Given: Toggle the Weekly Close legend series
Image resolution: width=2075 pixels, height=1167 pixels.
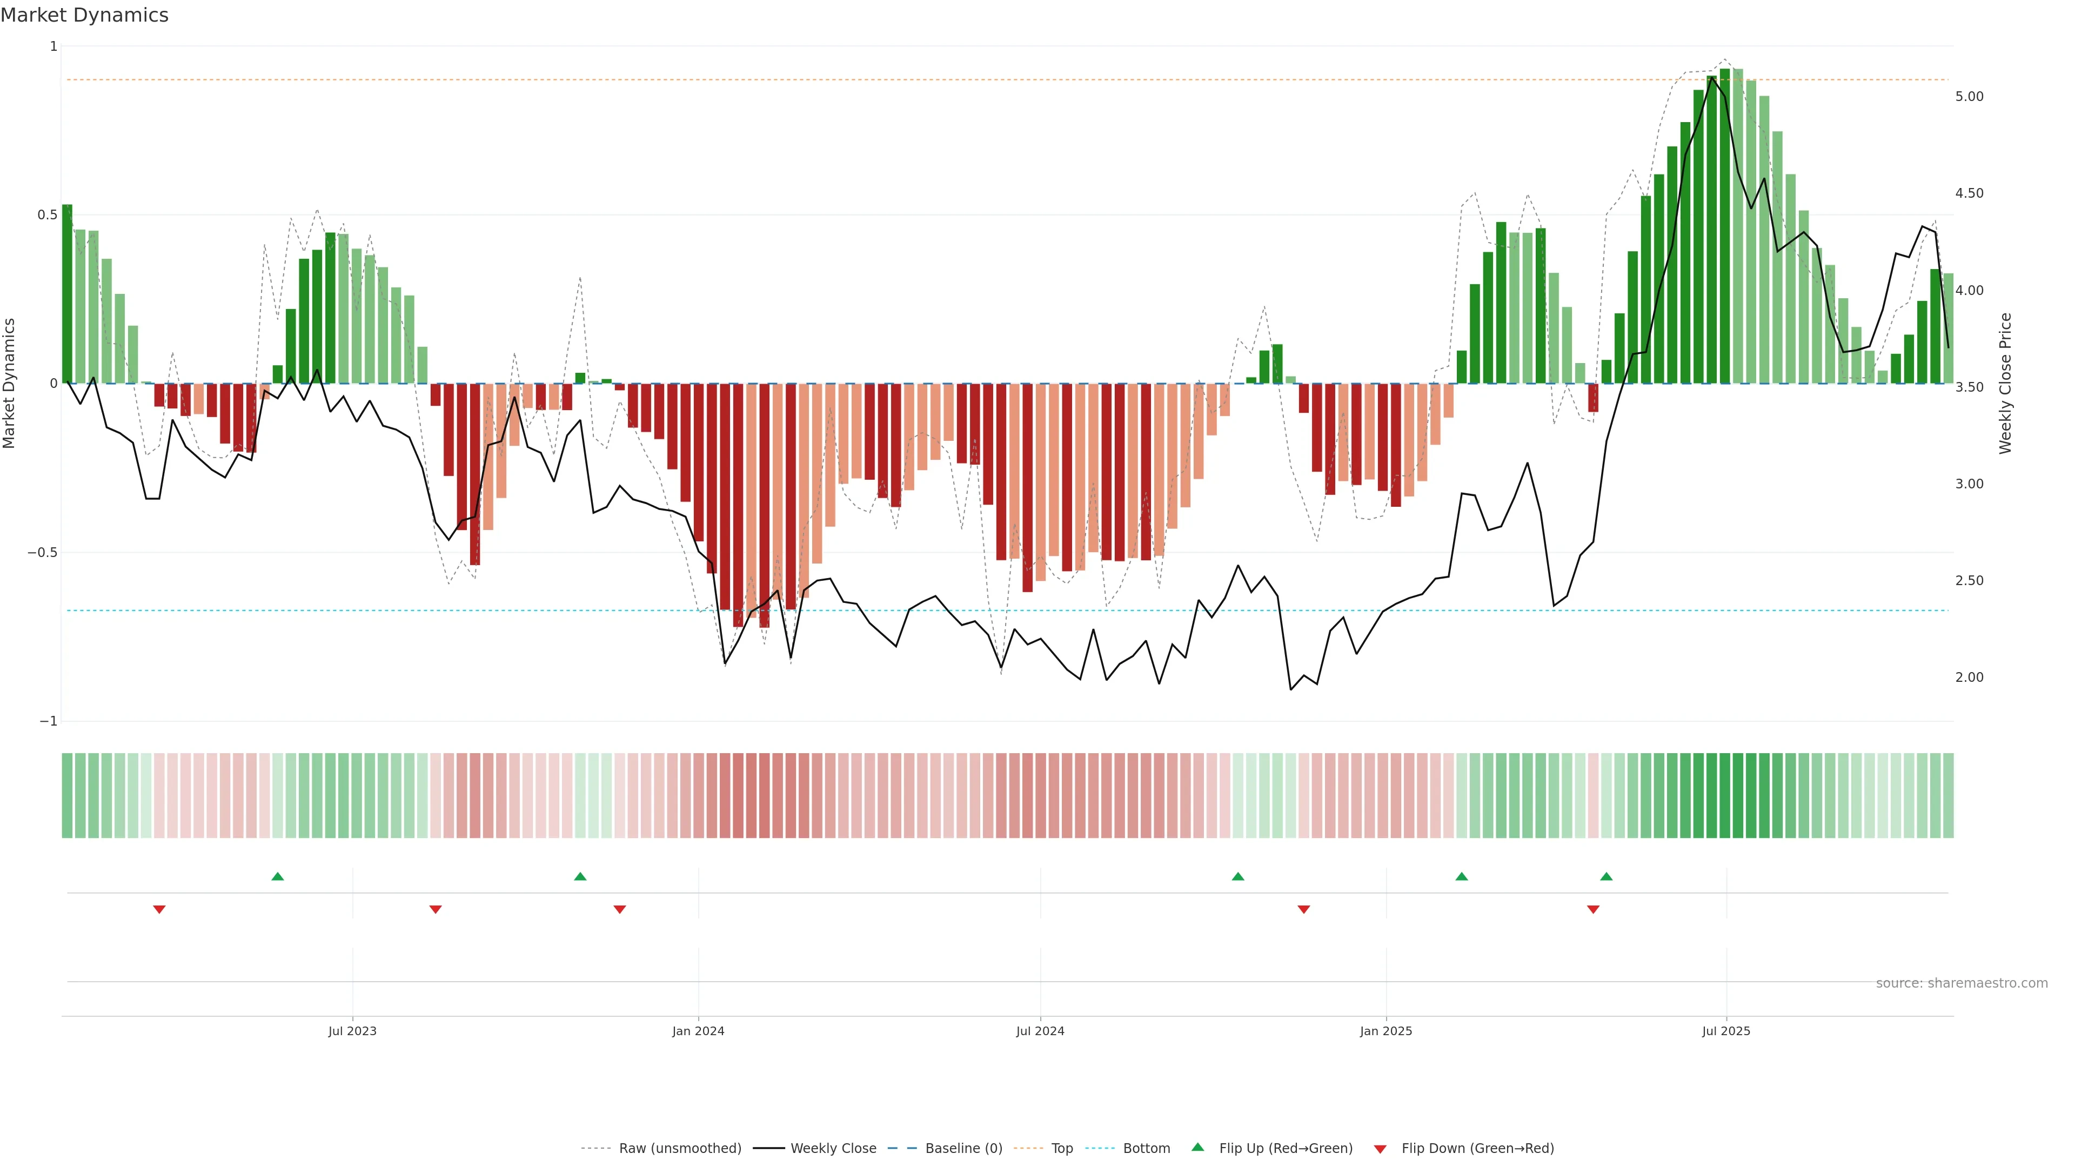Looking at the screenshot, I should tap(833, 1149).
